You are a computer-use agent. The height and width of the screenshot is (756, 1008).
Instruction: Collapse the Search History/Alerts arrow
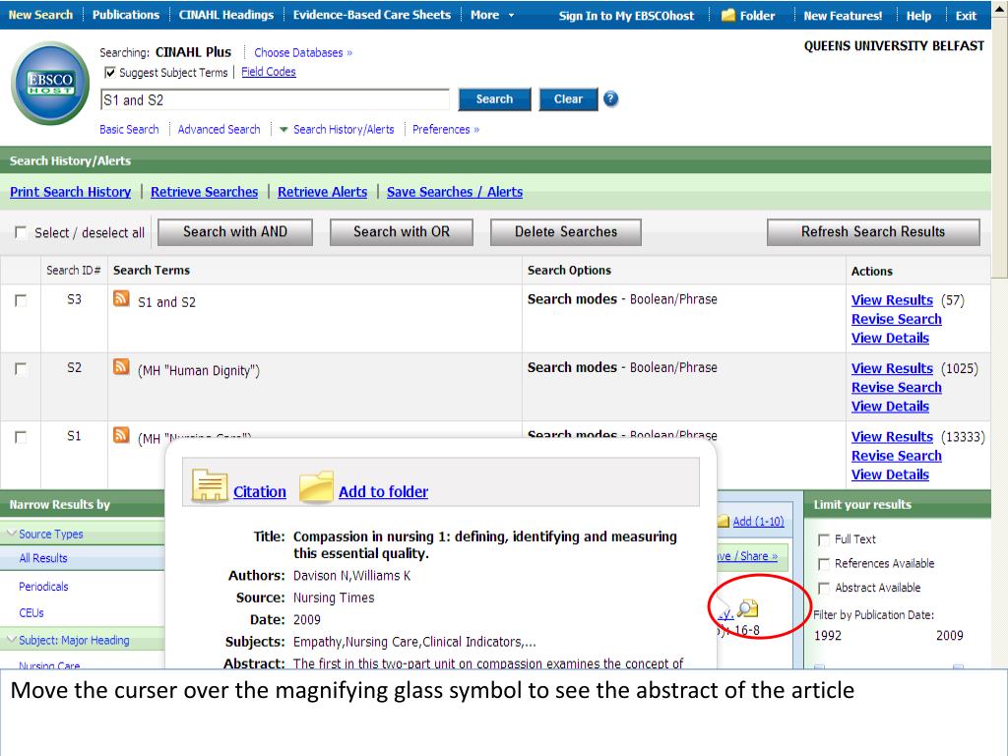click(x=283, y=130)
